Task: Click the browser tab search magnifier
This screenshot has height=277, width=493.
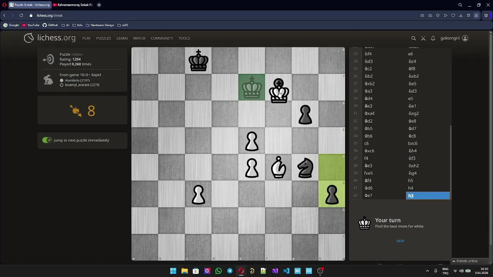Action: (x=460, y=5)
